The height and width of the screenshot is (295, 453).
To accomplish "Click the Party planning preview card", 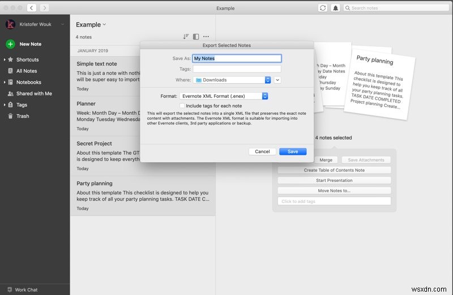I will tap(379, 84).
